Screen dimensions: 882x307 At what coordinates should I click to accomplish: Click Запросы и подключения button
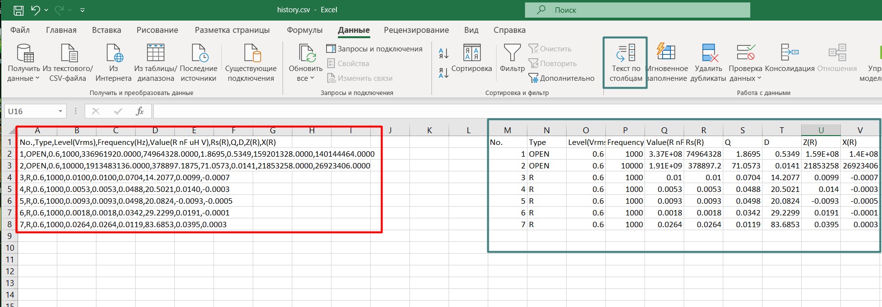click(x=374, y=49)
